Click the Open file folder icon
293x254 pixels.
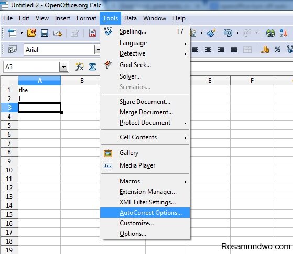(x=31, y=33)
